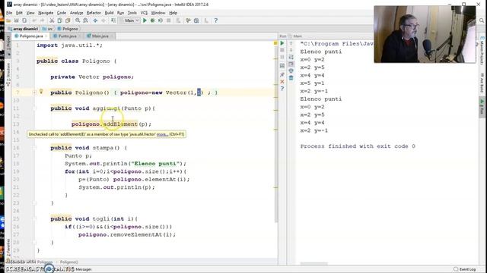Click 'src' breadcrumb folder
The width and height of the screenshot is (487, 273).
(x=47, y=29)
